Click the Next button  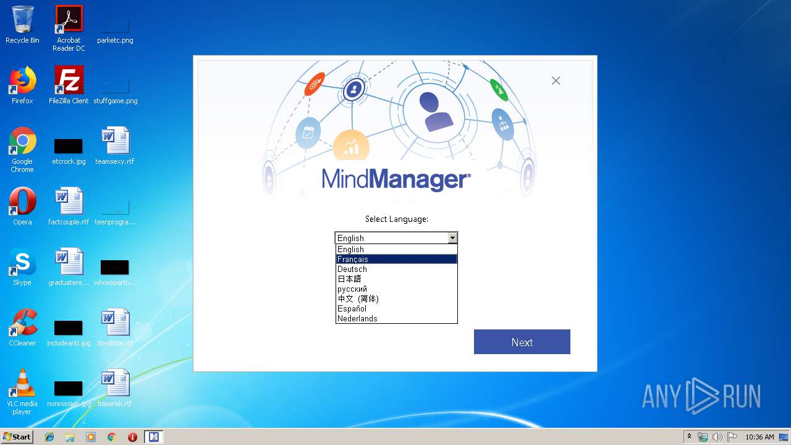(x=522, y=342)
